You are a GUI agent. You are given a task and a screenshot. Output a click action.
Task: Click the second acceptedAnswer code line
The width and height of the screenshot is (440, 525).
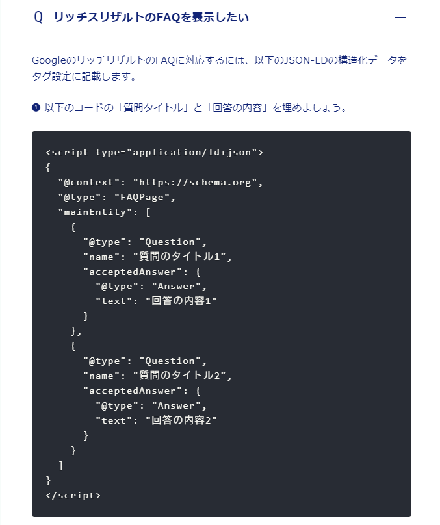click(142, 391)
